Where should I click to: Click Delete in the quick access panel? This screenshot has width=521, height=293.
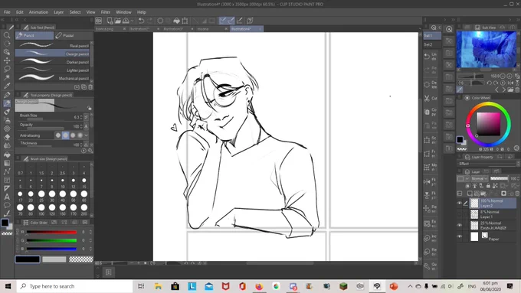(x=431, y=85)
